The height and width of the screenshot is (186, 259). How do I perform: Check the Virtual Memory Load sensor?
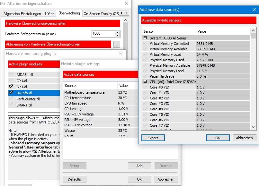click(x=145, y=55)
